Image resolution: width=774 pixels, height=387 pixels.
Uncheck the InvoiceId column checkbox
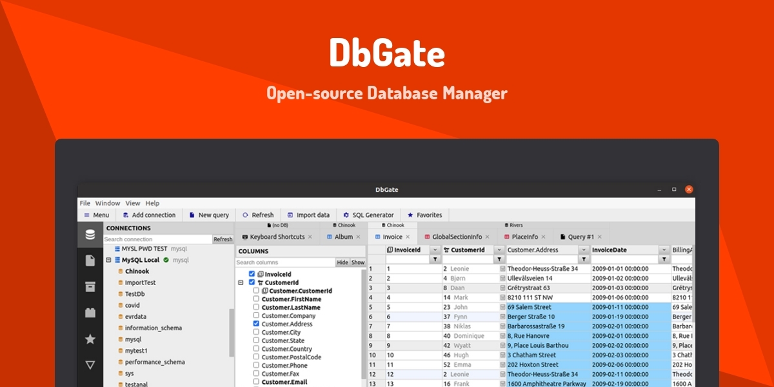click(252, 274)
